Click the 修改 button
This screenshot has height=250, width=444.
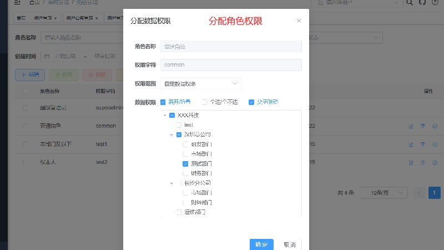64,75
